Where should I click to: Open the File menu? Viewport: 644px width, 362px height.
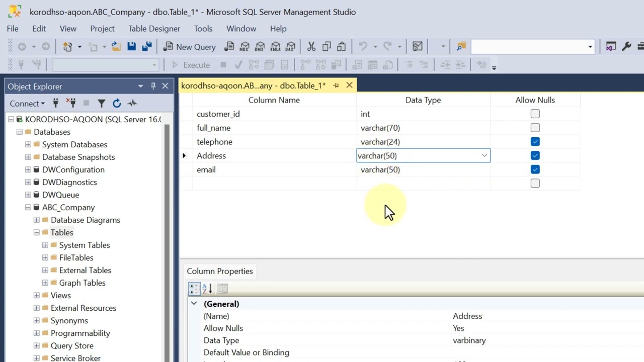pyautogui.click(x=13, y=29)
